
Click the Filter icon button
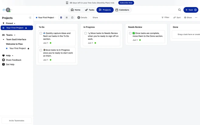point(165,18)
